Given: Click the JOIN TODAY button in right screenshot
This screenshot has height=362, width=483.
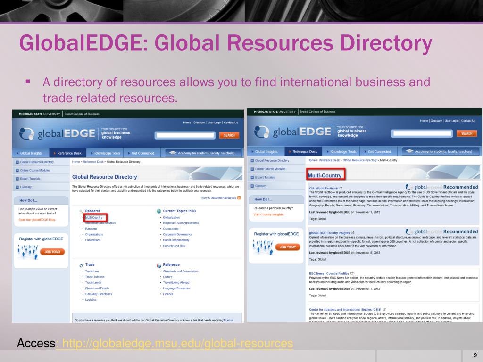Looking at the screenshot, I should pos(288,247).
